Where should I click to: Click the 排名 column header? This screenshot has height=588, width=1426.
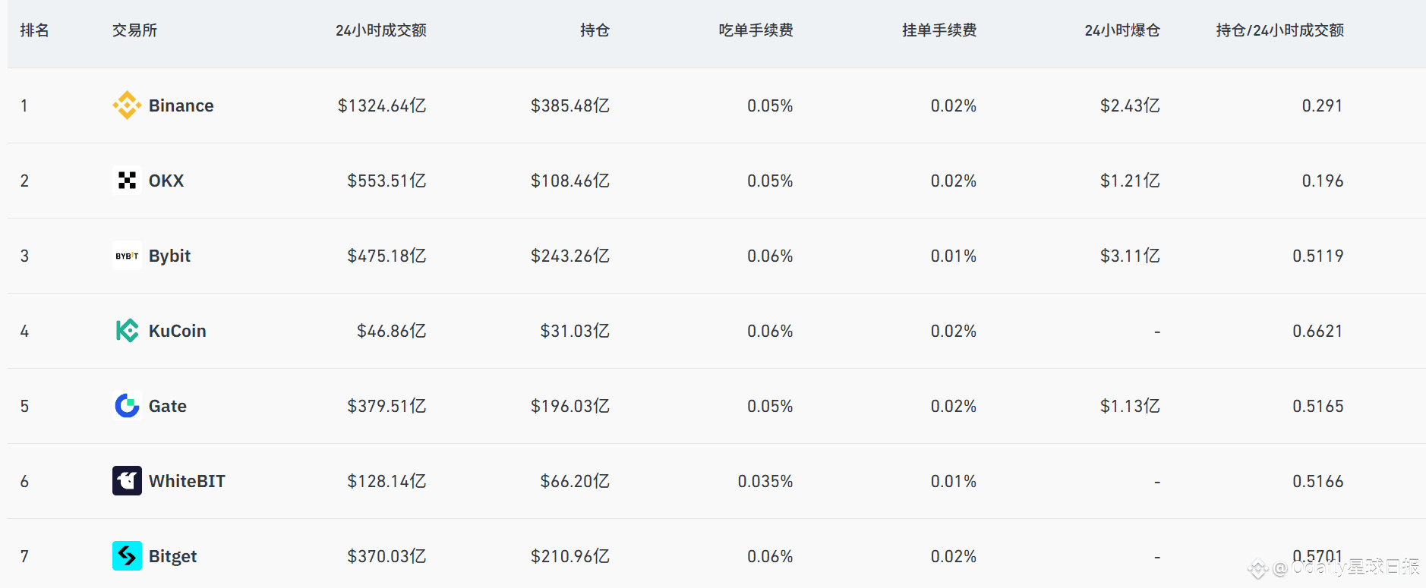(x=35, y=30)
